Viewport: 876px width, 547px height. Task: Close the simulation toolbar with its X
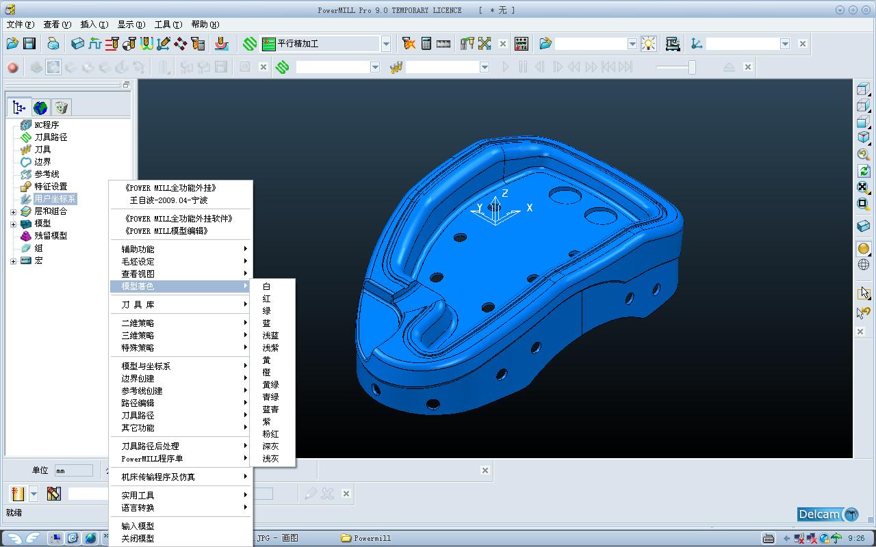click(x=748, y=67)
